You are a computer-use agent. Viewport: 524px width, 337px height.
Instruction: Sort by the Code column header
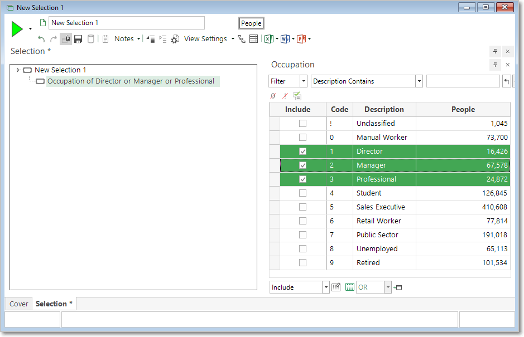point(339,109)
